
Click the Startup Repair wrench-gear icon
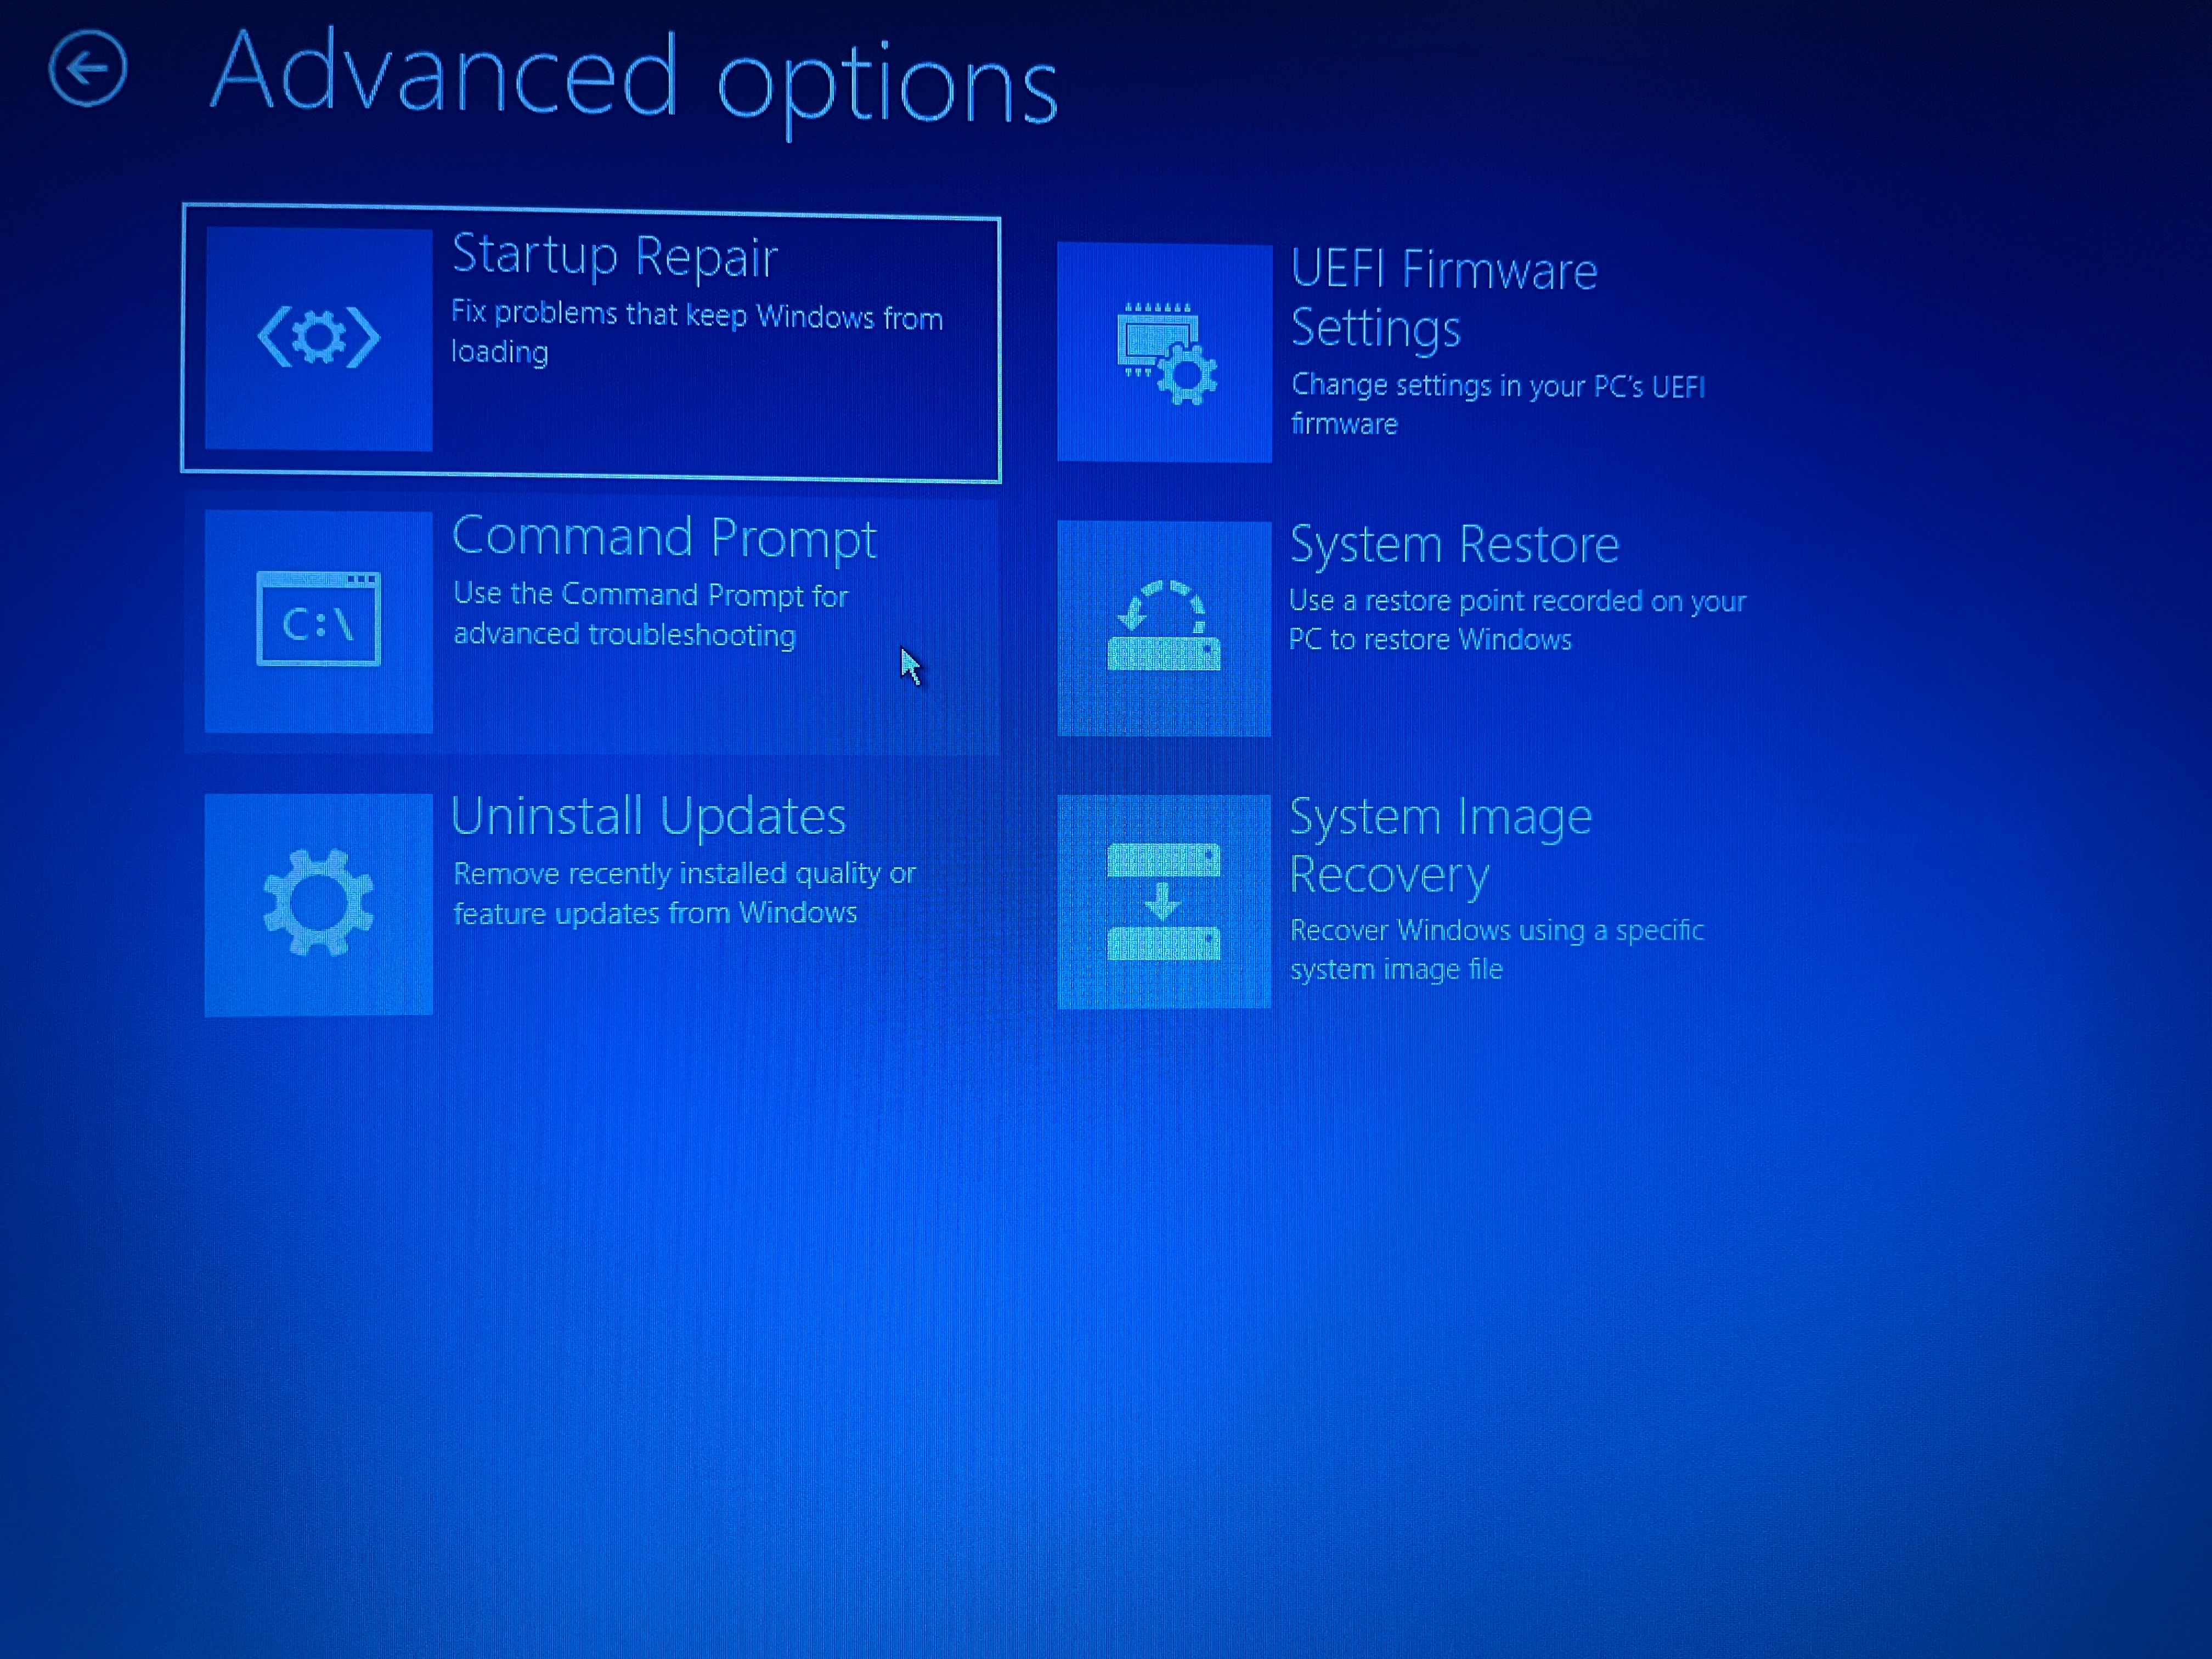[x=318, y=338]
